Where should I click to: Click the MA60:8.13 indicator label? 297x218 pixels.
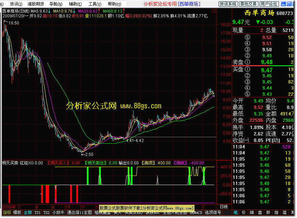114,11
